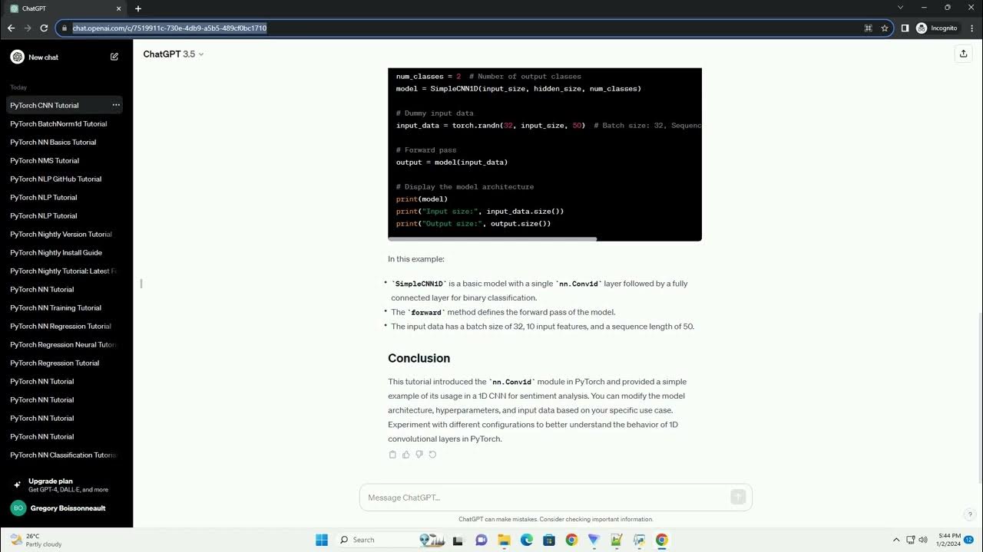Screen dimensions: 983x552
Task: Show hidden system tray icons chevron
Action: (x=895, y=540)
